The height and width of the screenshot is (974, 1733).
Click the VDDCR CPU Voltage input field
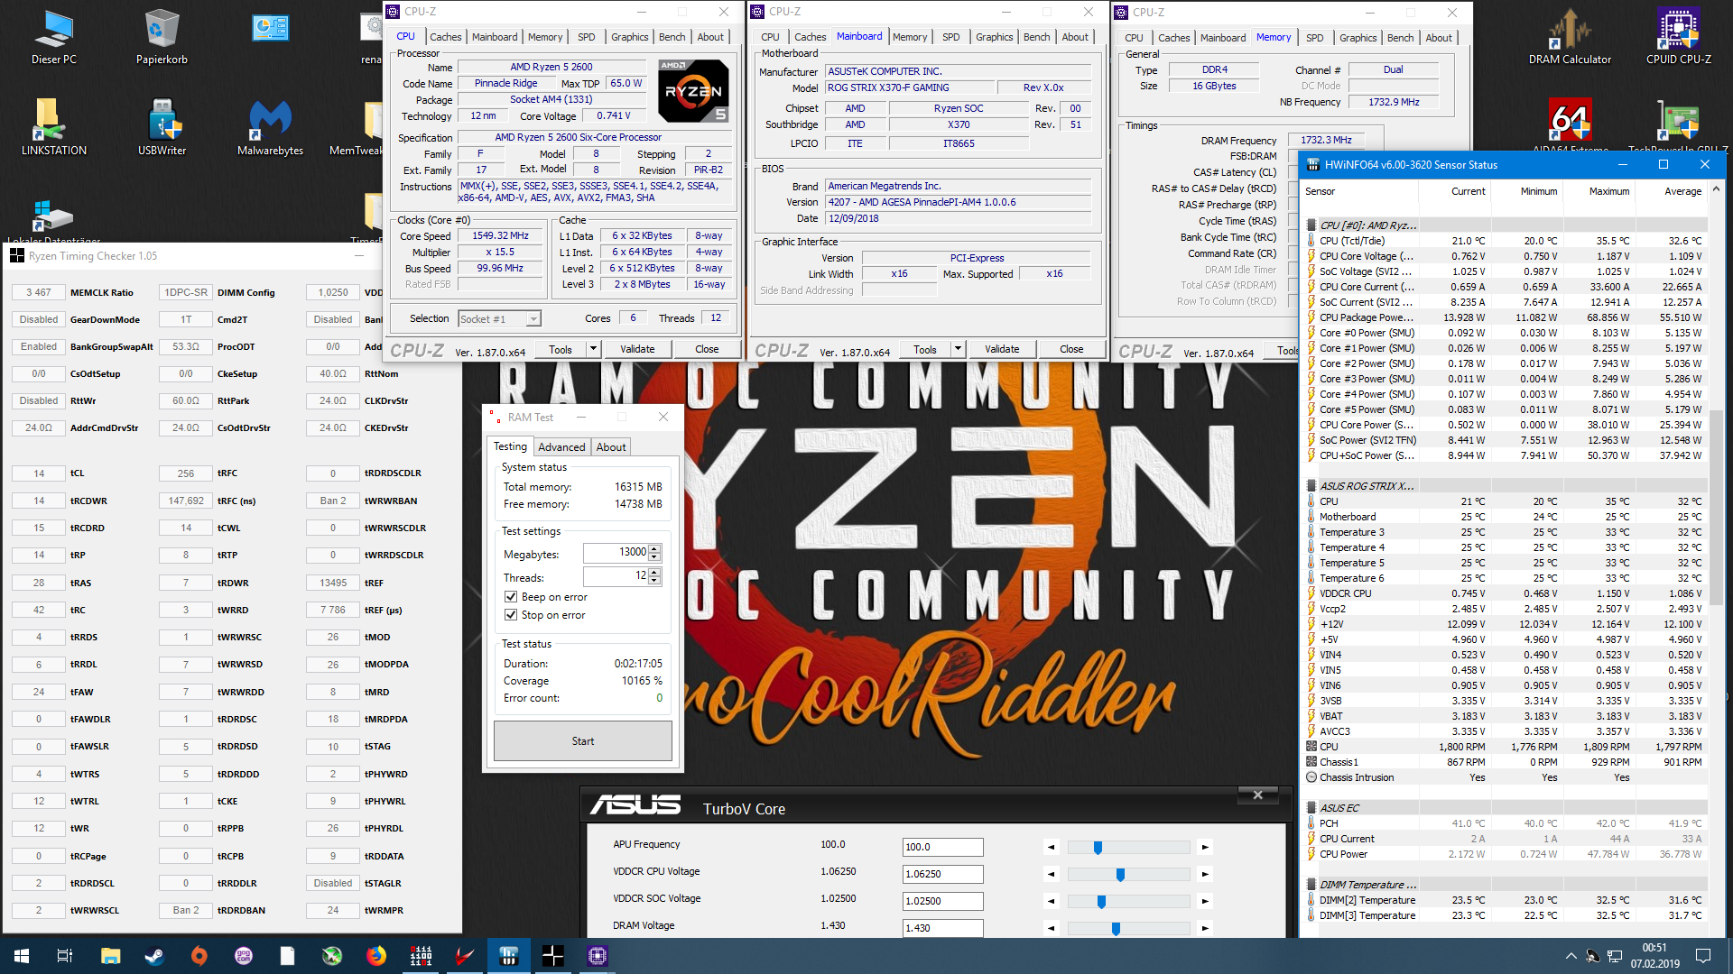point(941,874)
